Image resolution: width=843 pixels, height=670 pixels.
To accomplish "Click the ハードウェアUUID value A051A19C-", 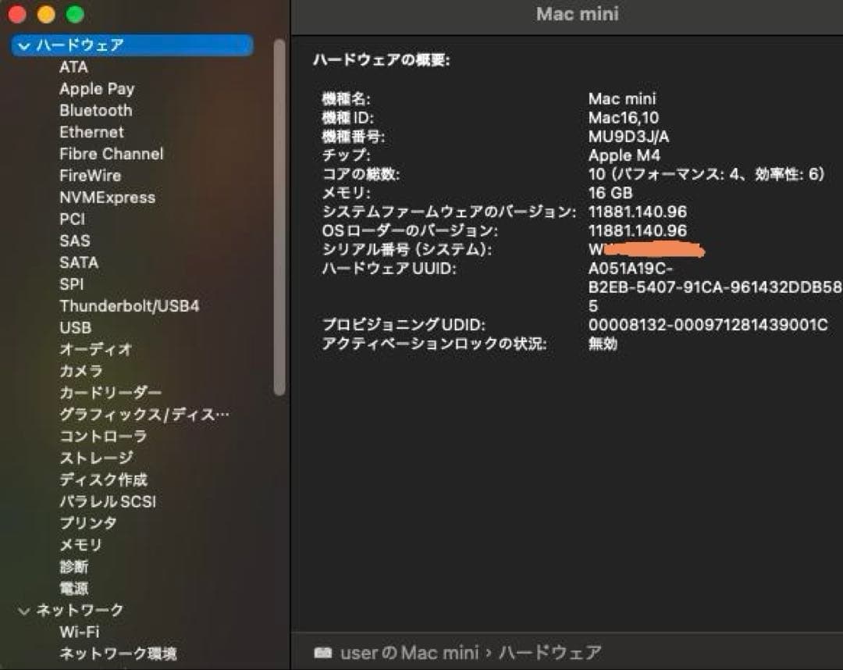I will pyautogui.click(x=630, y=269).
